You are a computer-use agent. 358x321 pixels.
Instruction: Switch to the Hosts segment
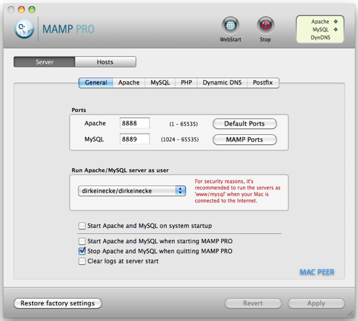pos(105,62)
